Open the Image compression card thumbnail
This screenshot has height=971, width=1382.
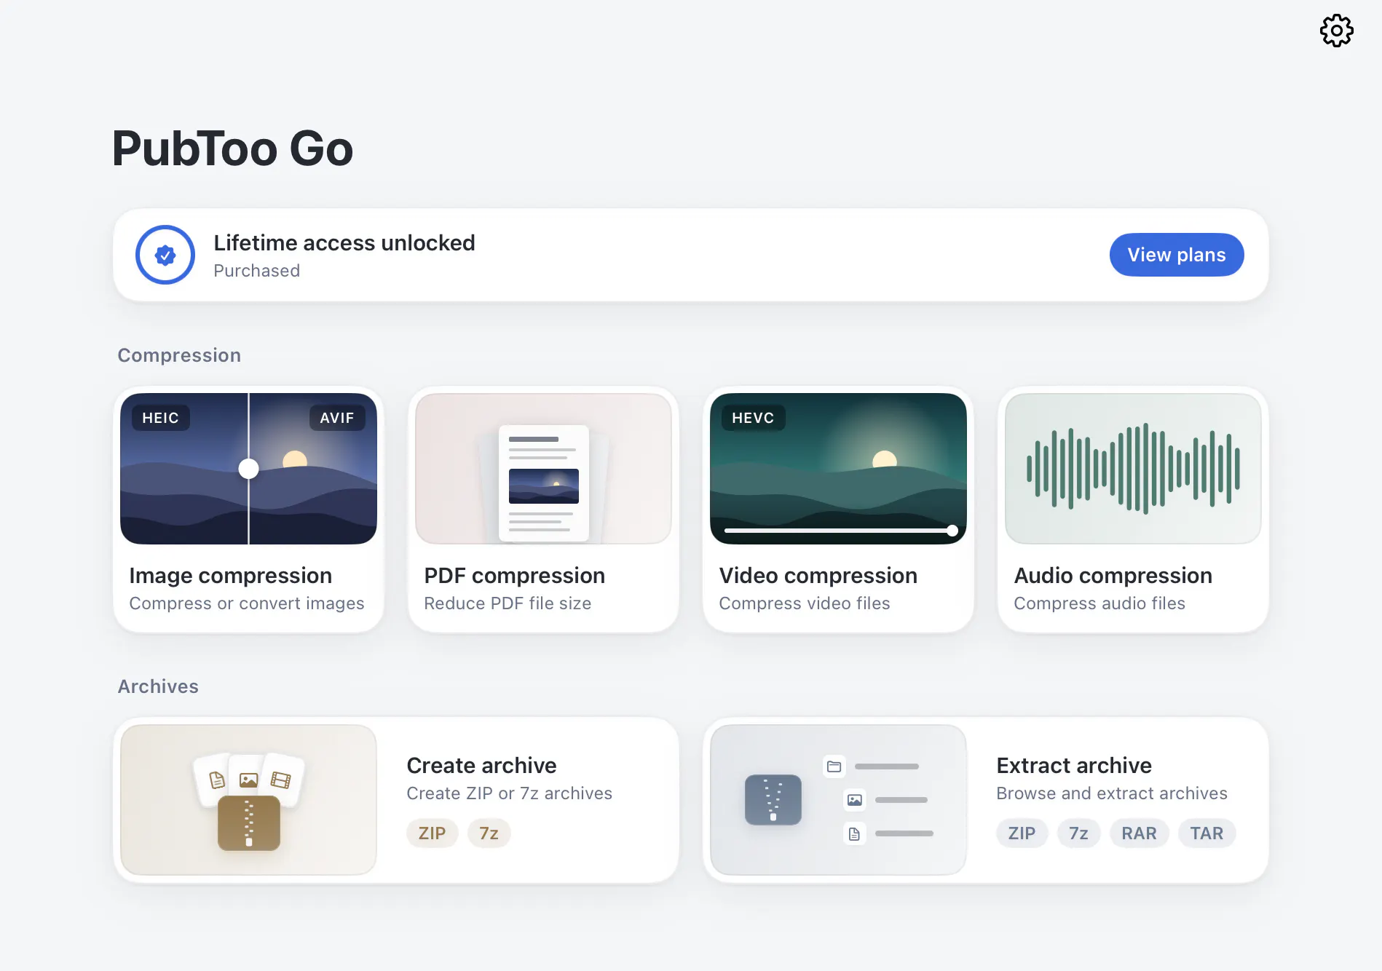(248, 469)
